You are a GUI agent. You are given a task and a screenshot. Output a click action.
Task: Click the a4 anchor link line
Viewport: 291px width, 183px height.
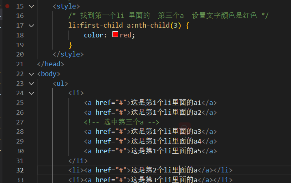click(x=150, y=142)
